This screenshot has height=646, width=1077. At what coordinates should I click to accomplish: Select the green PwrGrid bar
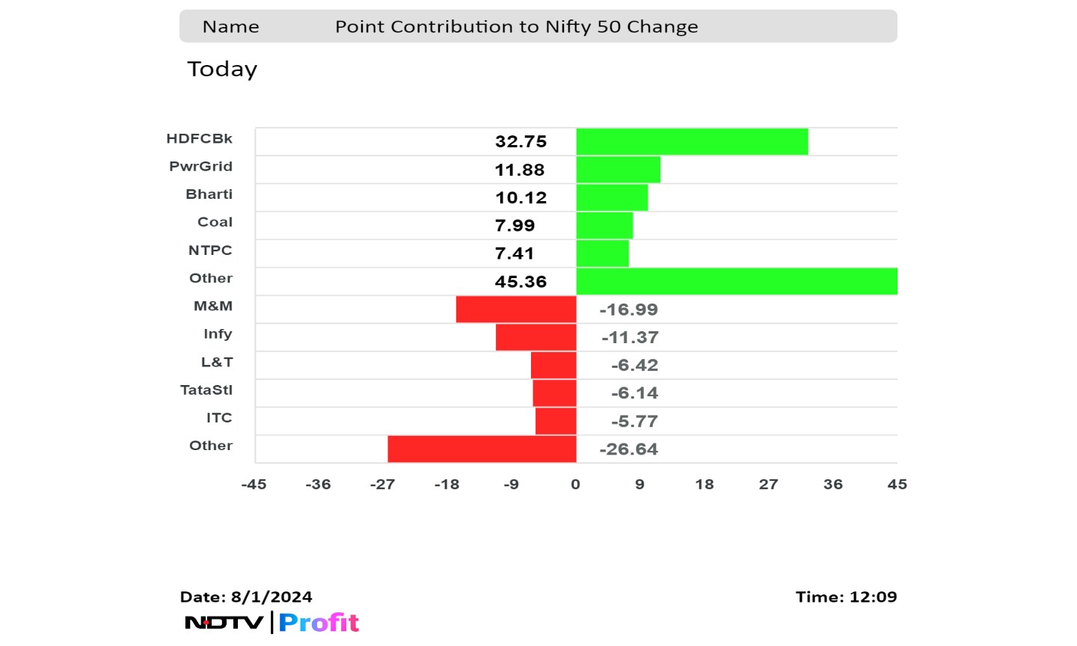pyautogui.click(x=618, y=170)
